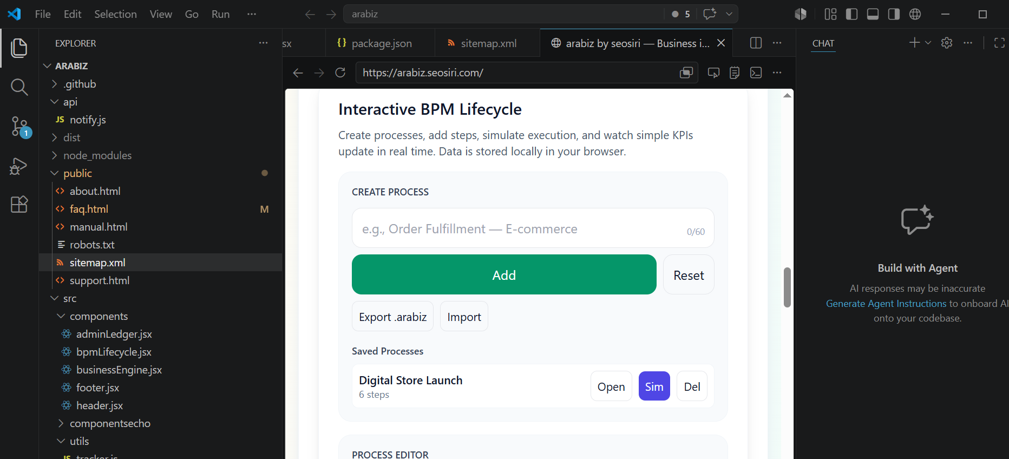Open Run and Debug view
The height and width of the screenshot is (459, 1009).
point(19,166)
